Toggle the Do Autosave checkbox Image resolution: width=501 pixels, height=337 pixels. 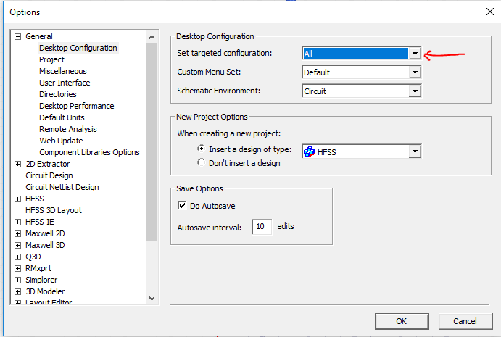pyautogui.click(x=182, y=205)
